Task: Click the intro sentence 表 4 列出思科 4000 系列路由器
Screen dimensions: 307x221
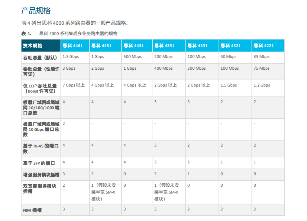Action: pos(75,23)
